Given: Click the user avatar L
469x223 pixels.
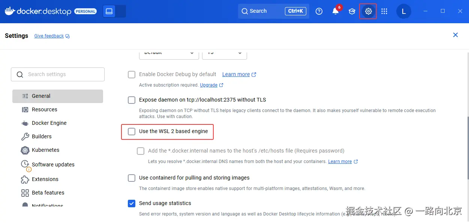Looking at the screenshot, I should (404, 11).
